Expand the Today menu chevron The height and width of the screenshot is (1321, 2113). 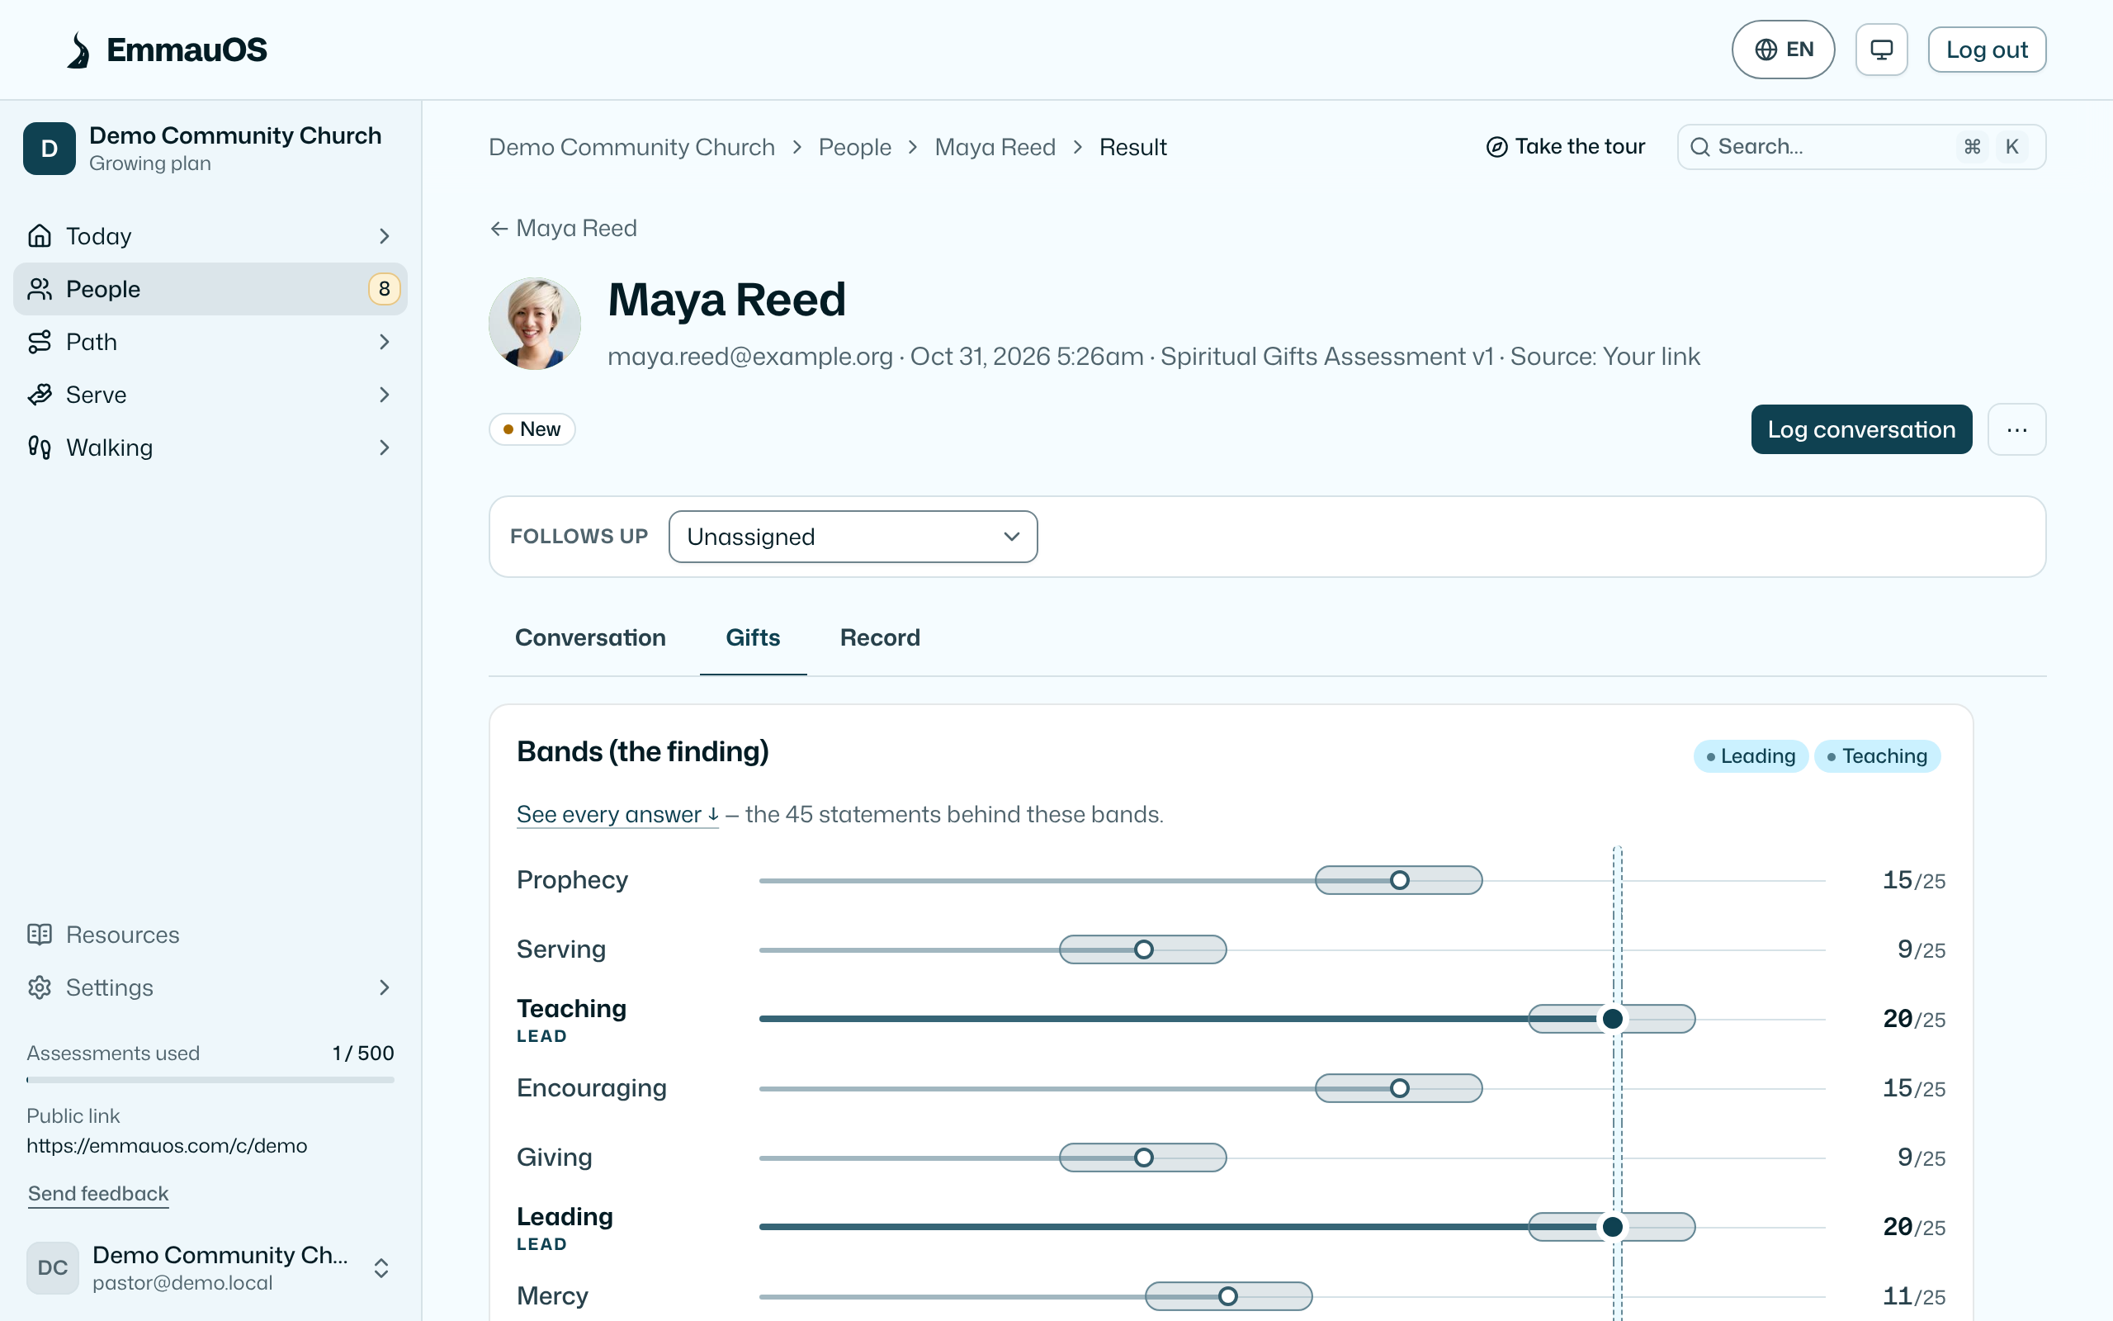coord(384,236)
